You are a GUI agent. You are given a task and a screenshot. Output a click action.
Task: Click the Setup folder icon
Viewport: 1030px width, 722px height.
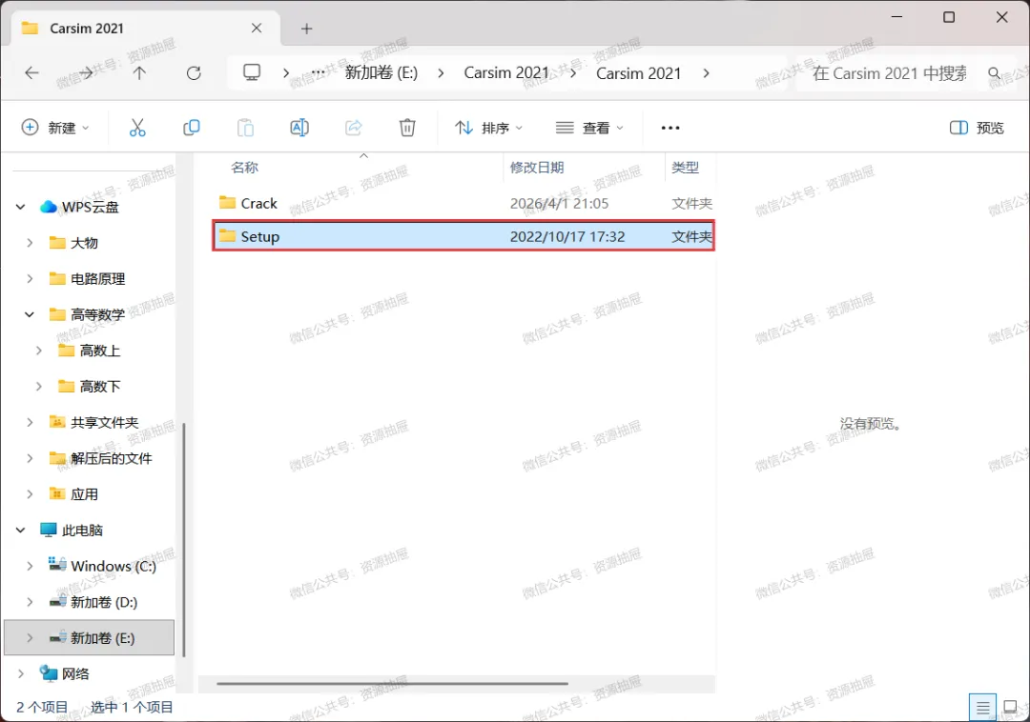(227, 235)
